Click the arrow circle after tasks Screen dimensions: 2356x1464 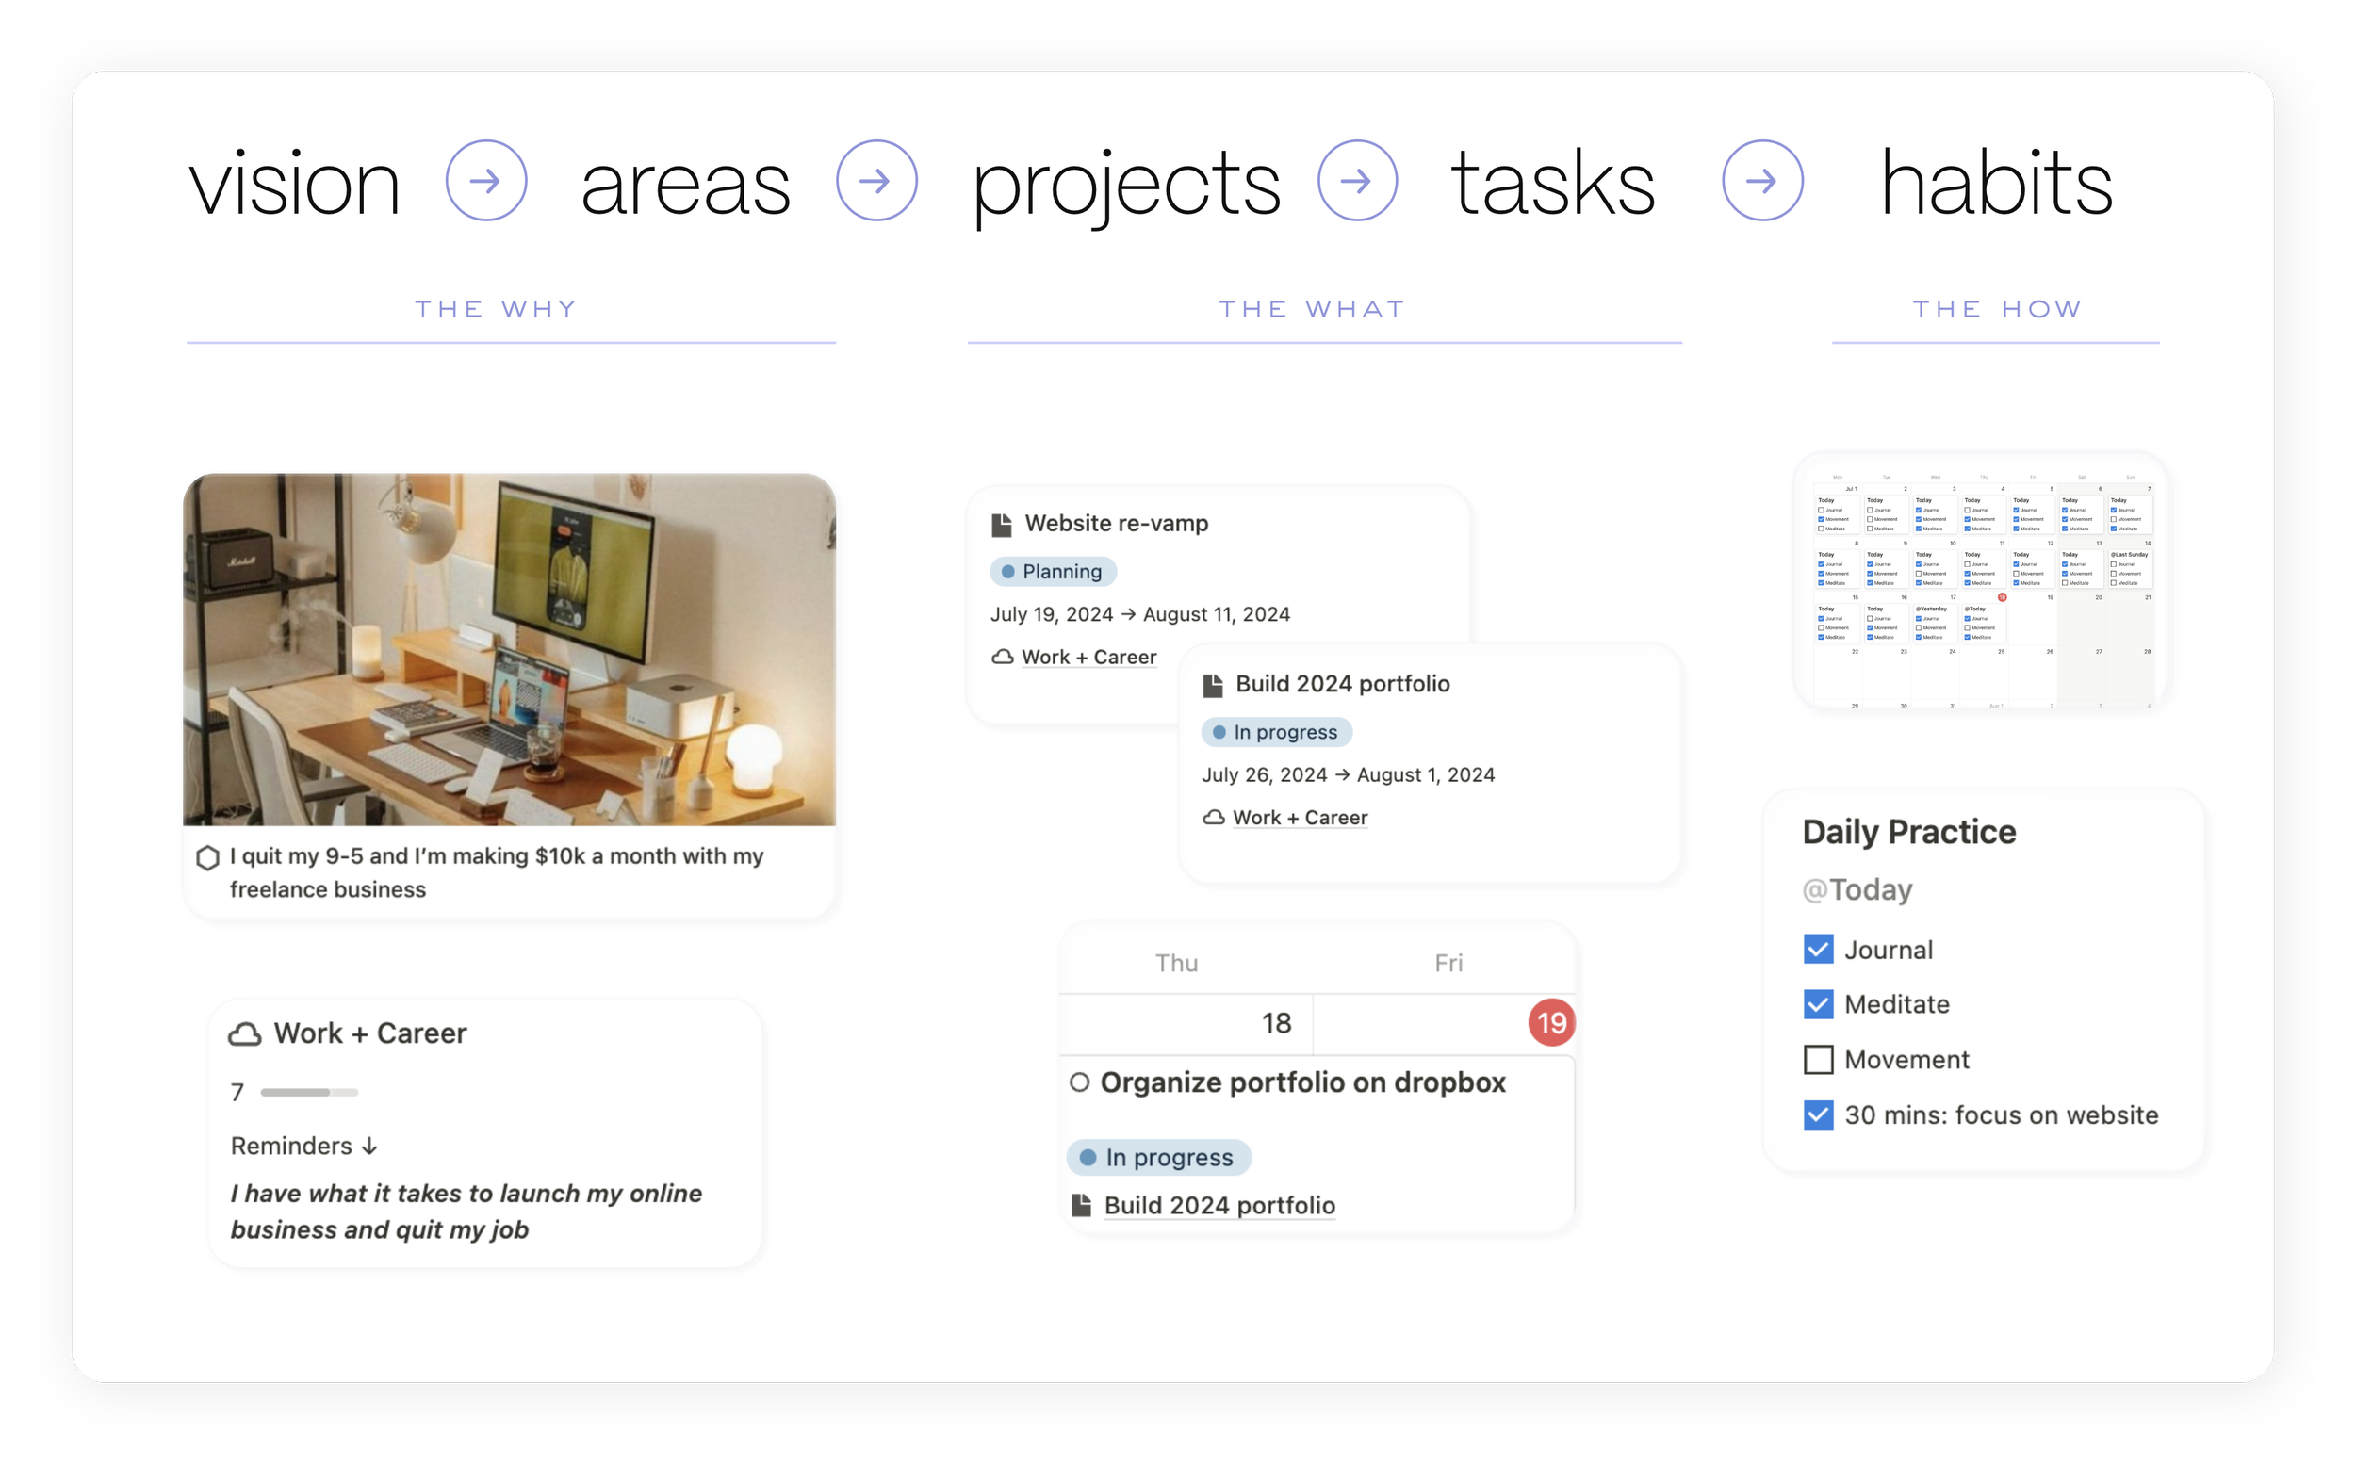pyautogui.click(x=1761, y=181)
